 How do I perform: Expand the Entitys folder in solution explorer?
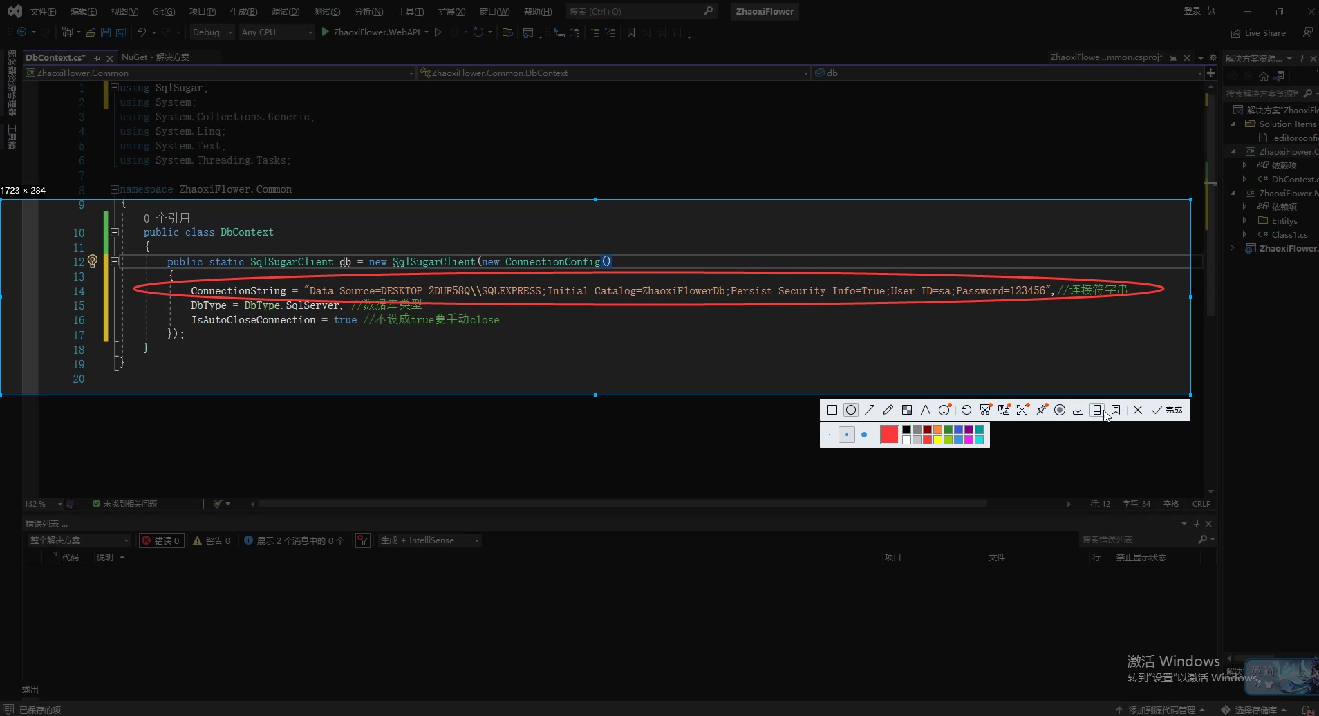tap(1245, 220)
